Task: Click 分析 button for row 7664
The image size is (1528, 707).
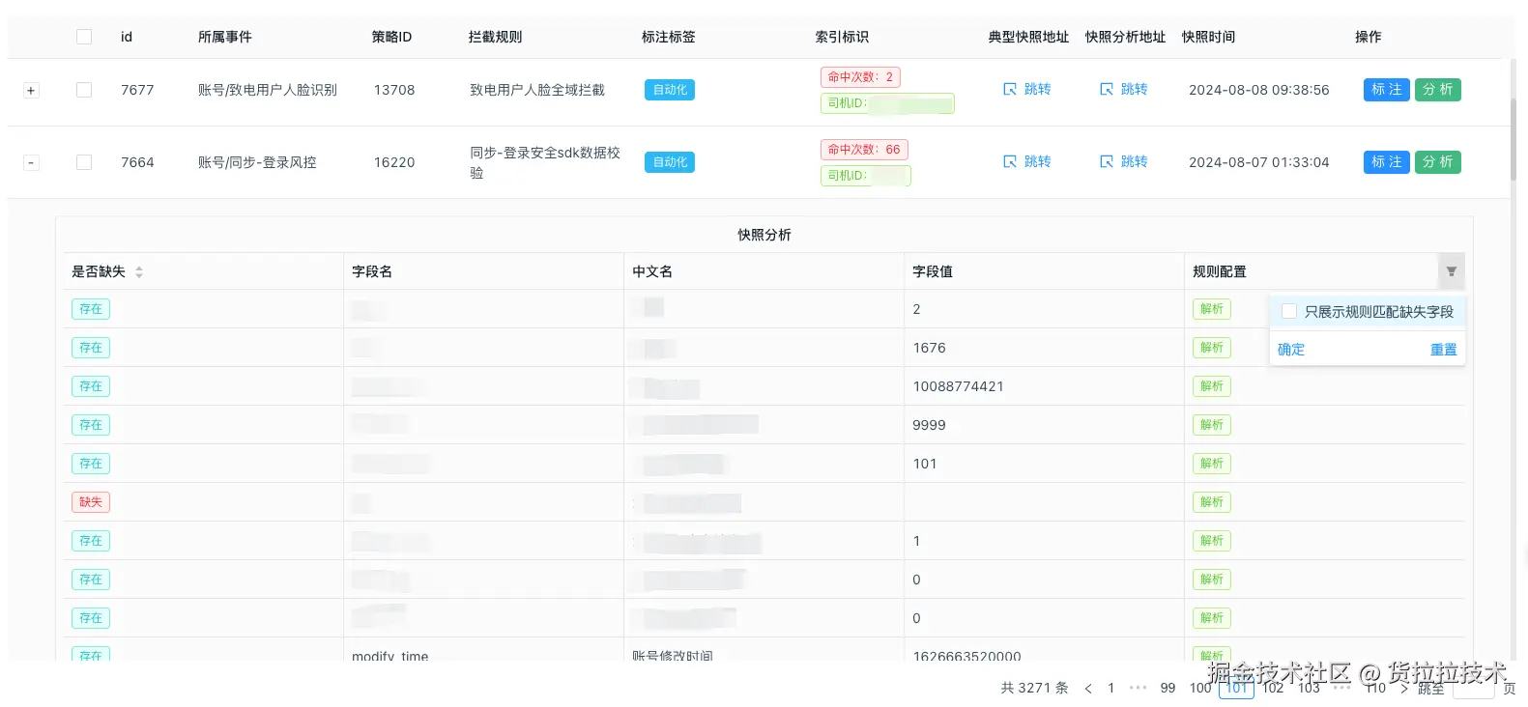Action: click(1438, 162)
